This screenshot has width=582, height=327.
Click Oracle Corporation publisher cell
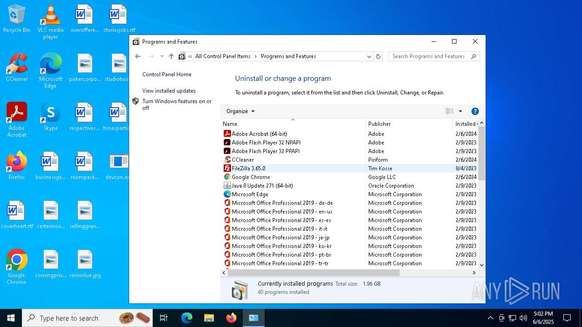(391, 185)
